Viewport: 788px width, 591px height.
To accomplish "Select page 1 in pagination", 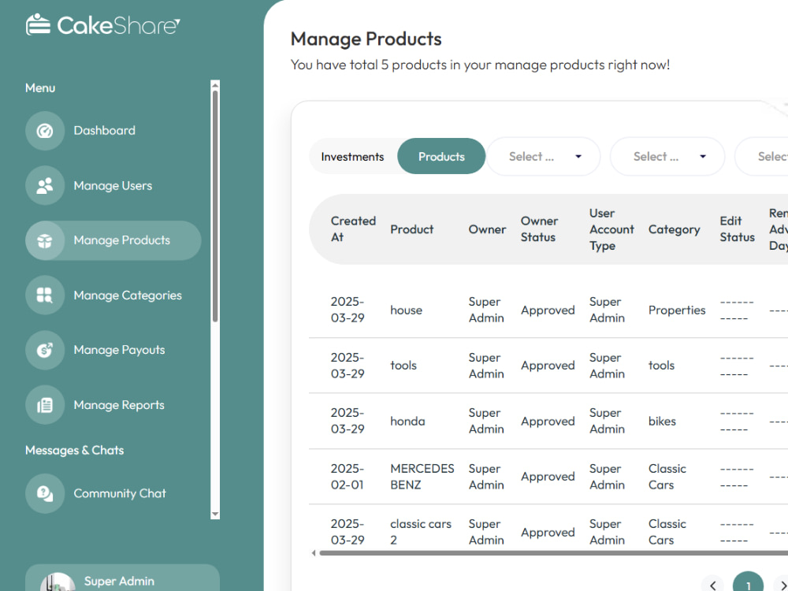I will 749,583.
